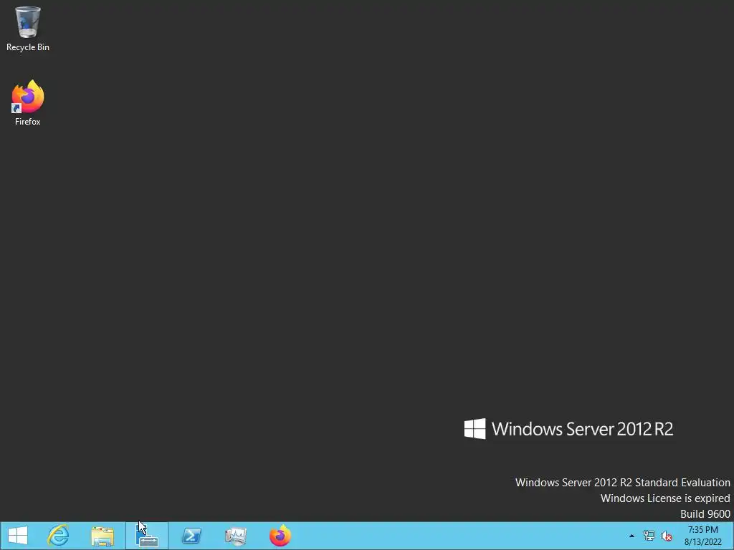The width and height of the screenshot is (734, 550).
Task: Open Server Manager from the taskbar
Action: coord(147,536)
